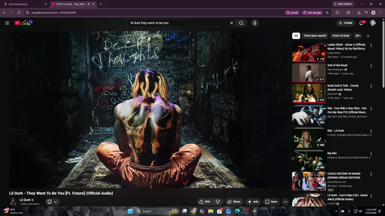Click the Ask button below video
Image resolution: width=385 pixels, height=216 pixels.
pyautogui.click(x=253, y=202)
